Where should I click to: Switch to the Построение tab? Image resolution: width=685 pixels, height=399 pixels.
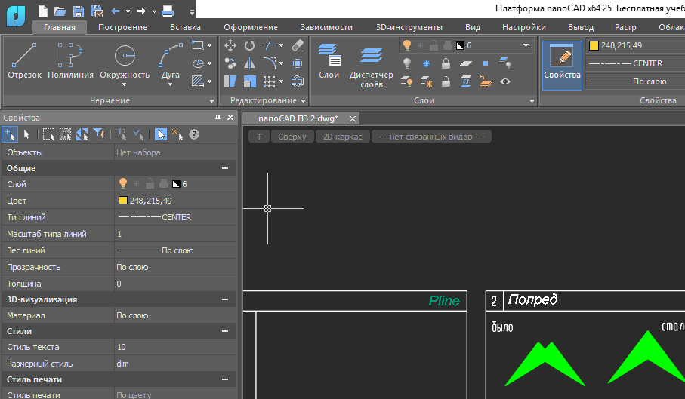pyautogui.click(x=123, y=27)
